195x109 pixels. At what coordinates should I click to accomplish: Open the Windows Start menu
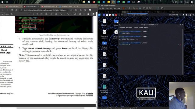(2, 2)
